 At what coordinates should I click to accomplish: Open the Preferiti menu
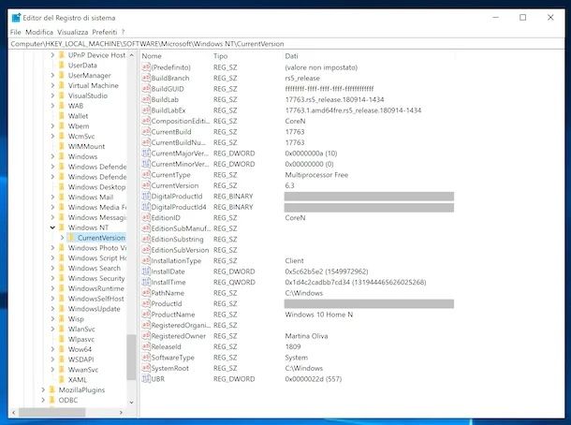[105, 32]
